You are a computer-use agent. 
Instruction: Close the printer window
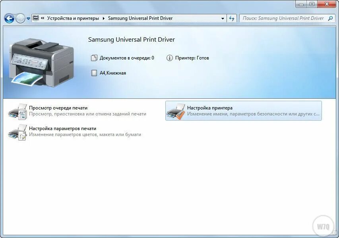click(x=327, y=4)
